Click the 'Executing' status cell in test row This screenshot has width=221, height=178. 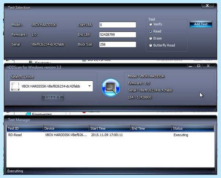tap(181, 135)
